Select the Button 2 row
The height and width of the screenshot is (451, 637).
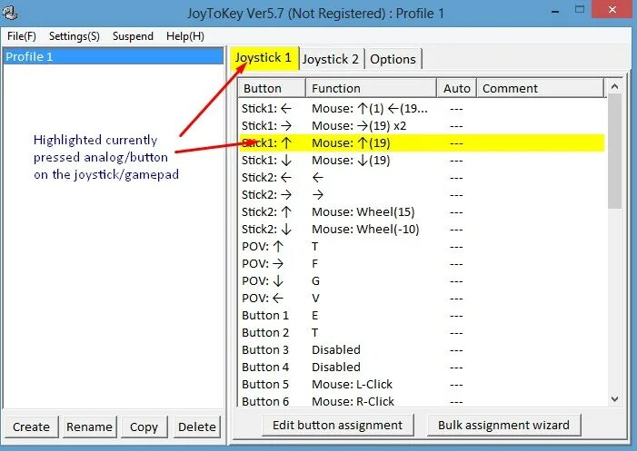pyautogui.click(x=423, y=332)
